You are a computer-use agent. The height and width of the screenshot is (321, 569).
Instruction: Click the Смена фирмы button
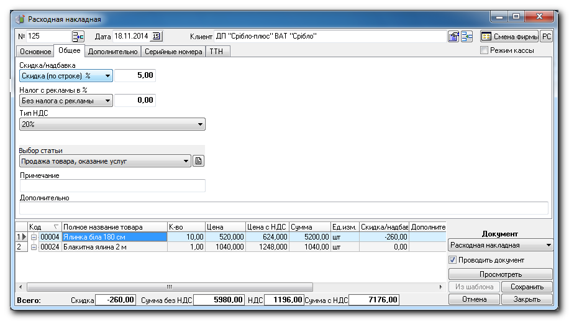tap(509, 36)
